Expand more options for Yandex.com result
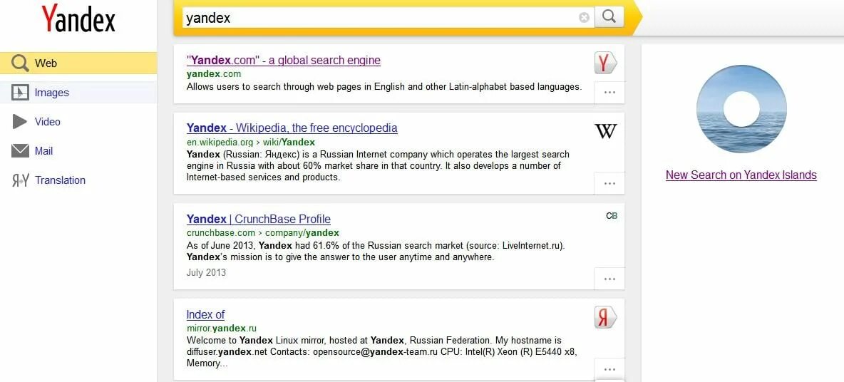The height and width of the screenshot is (382, 844). 609,93
